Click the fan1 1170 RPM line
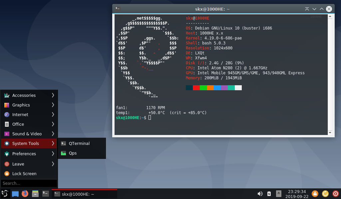341x199 pixels. (x=141, y=107)
